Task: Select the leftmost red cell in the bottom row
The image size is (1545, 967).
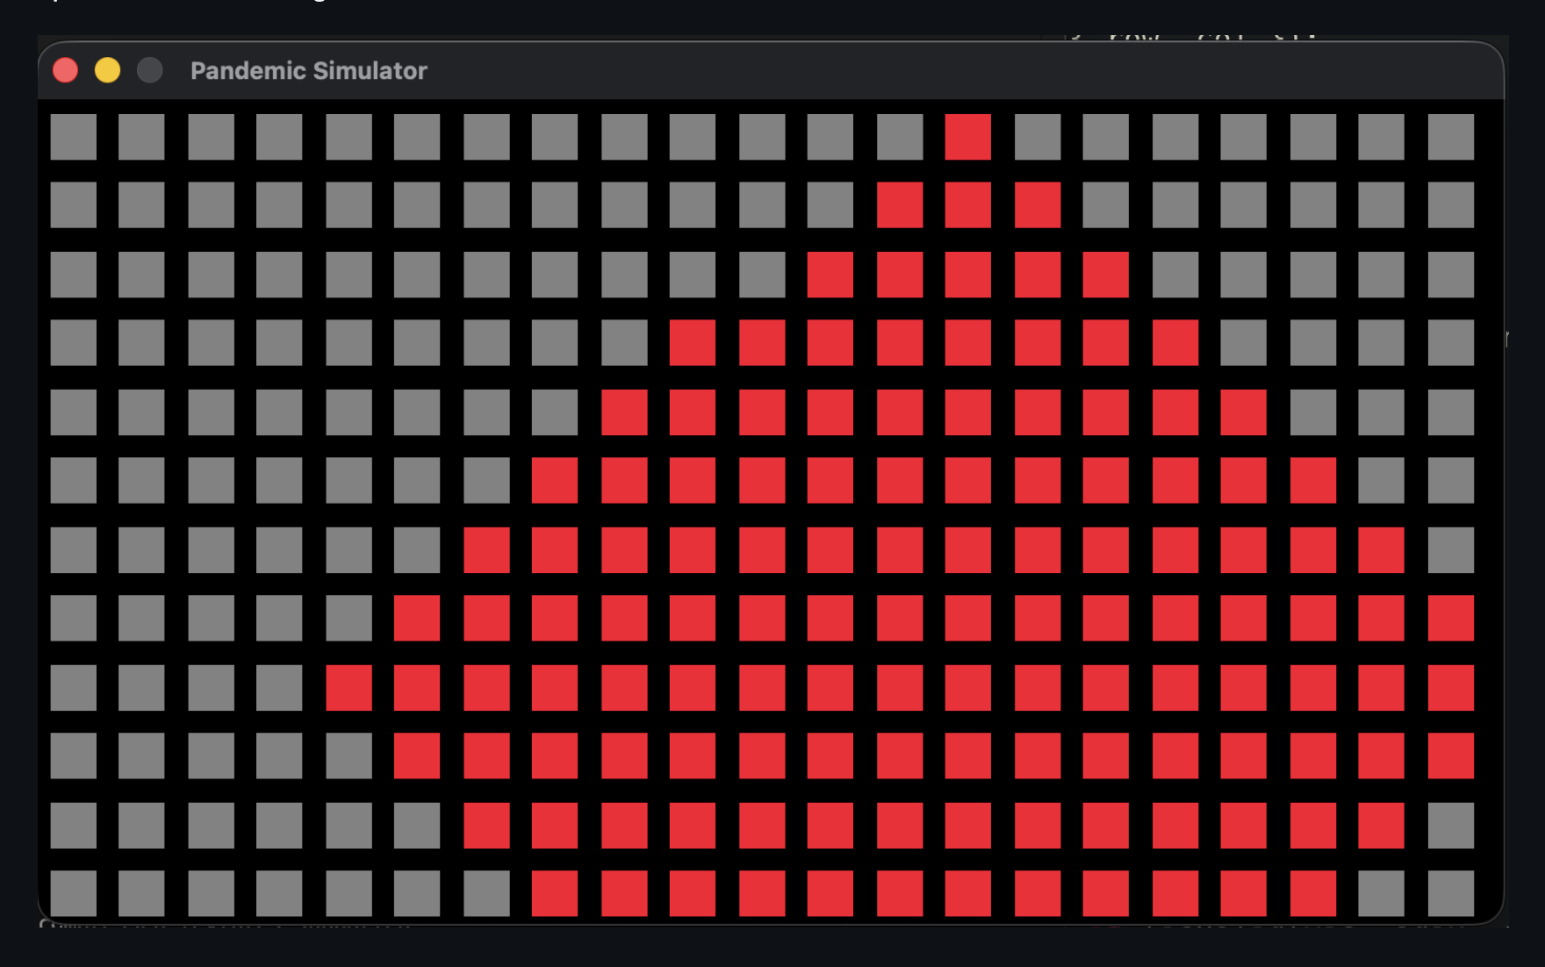Action: (555, 892)
